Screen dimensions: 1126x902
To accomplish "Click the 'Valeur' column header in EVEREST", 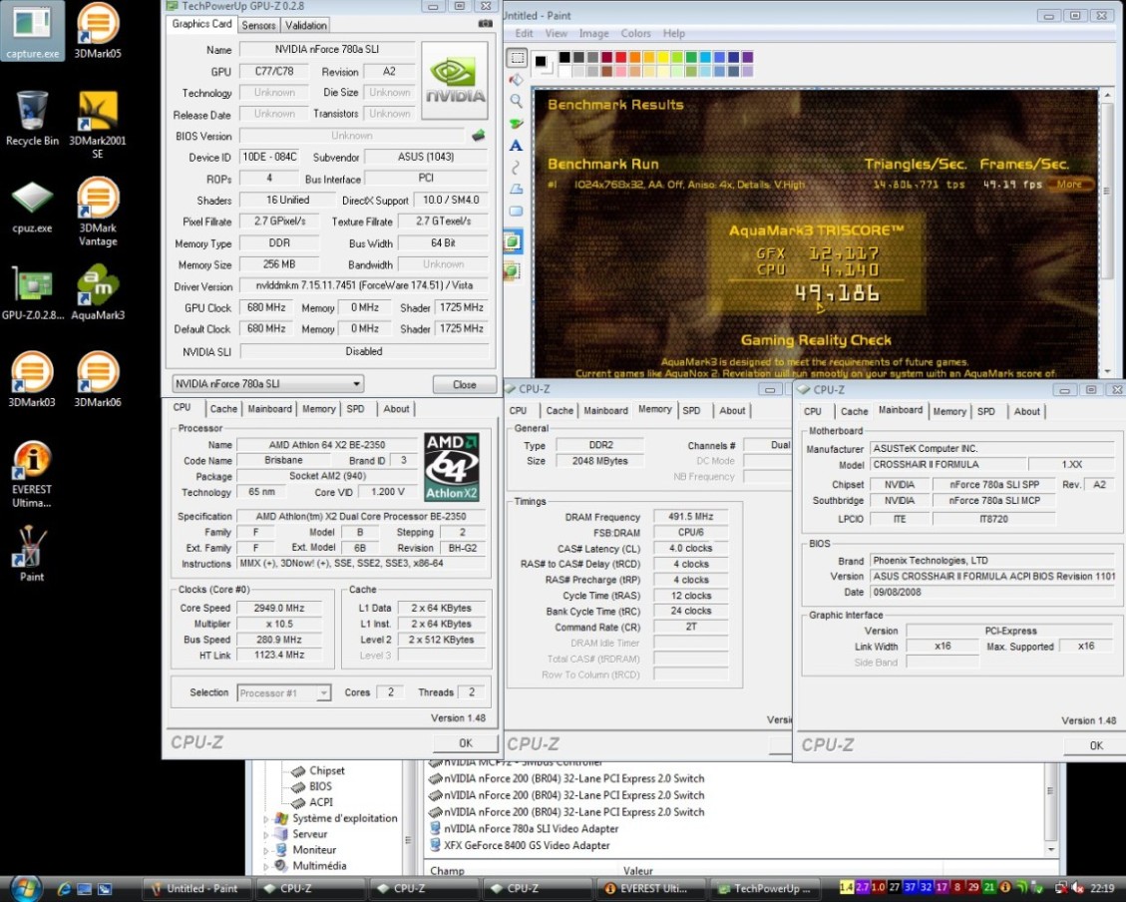I will (637, 870).
